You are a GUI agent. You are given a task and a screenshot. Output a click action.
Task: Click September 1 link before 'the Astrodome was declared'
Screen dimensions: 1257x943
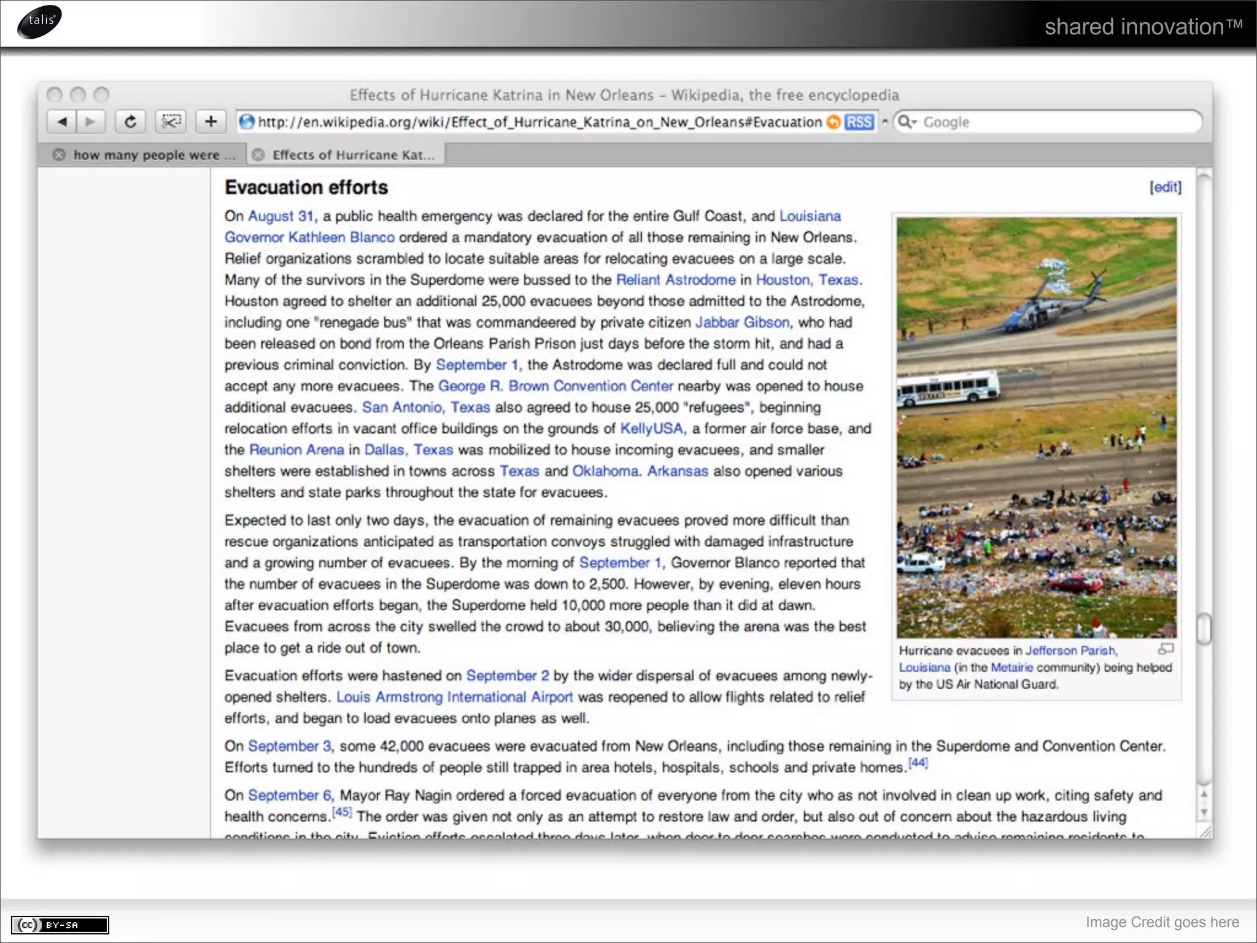click(478, 365)
